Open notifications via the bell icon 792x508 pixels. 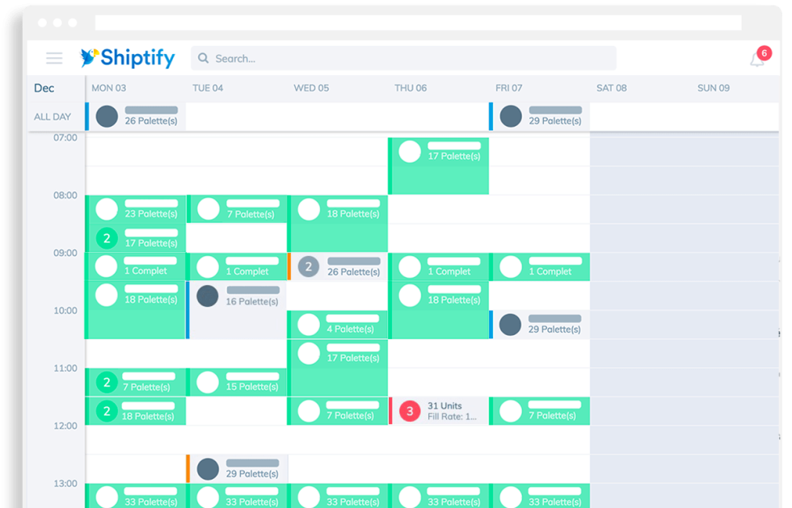[757, 58]
